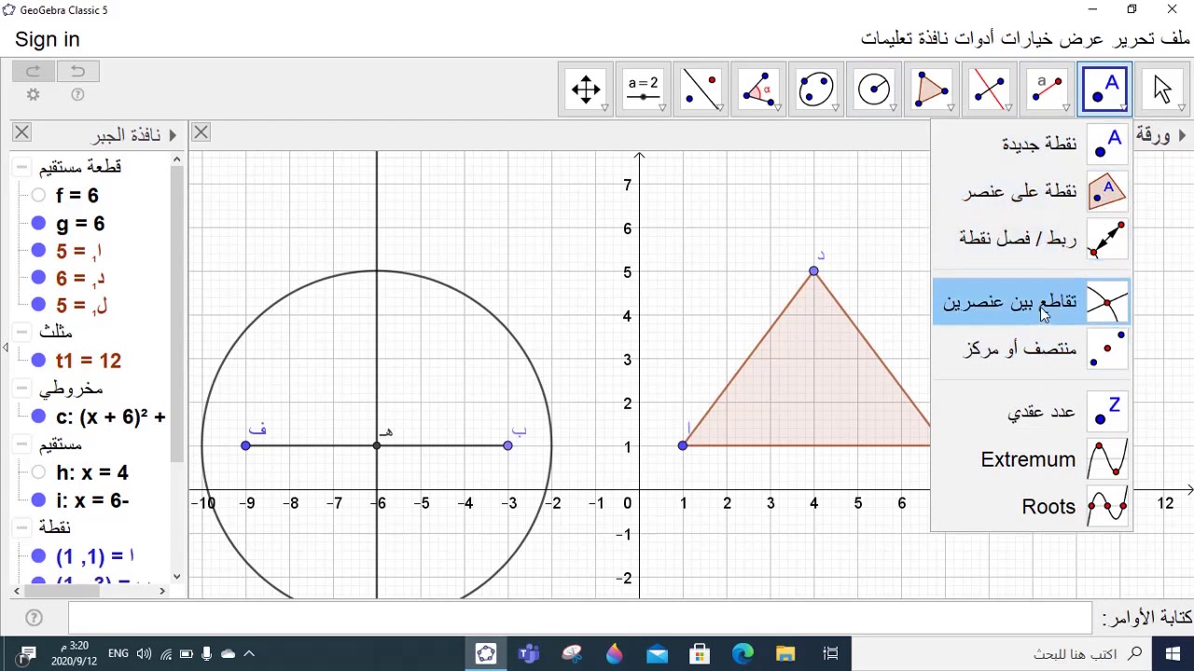Choose ربط / فصل نقطة tool
The image size is (1194, 671).
coord(1032,239)
